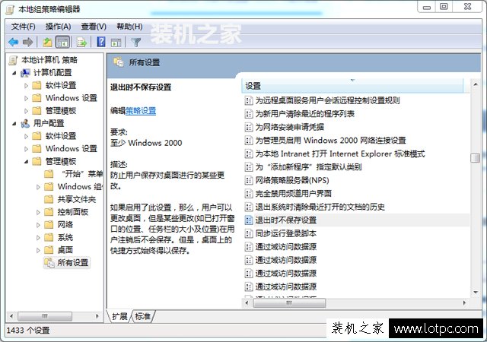Click the 本地计算机 策略 root icon
The image size is (487, 342).
14,60
